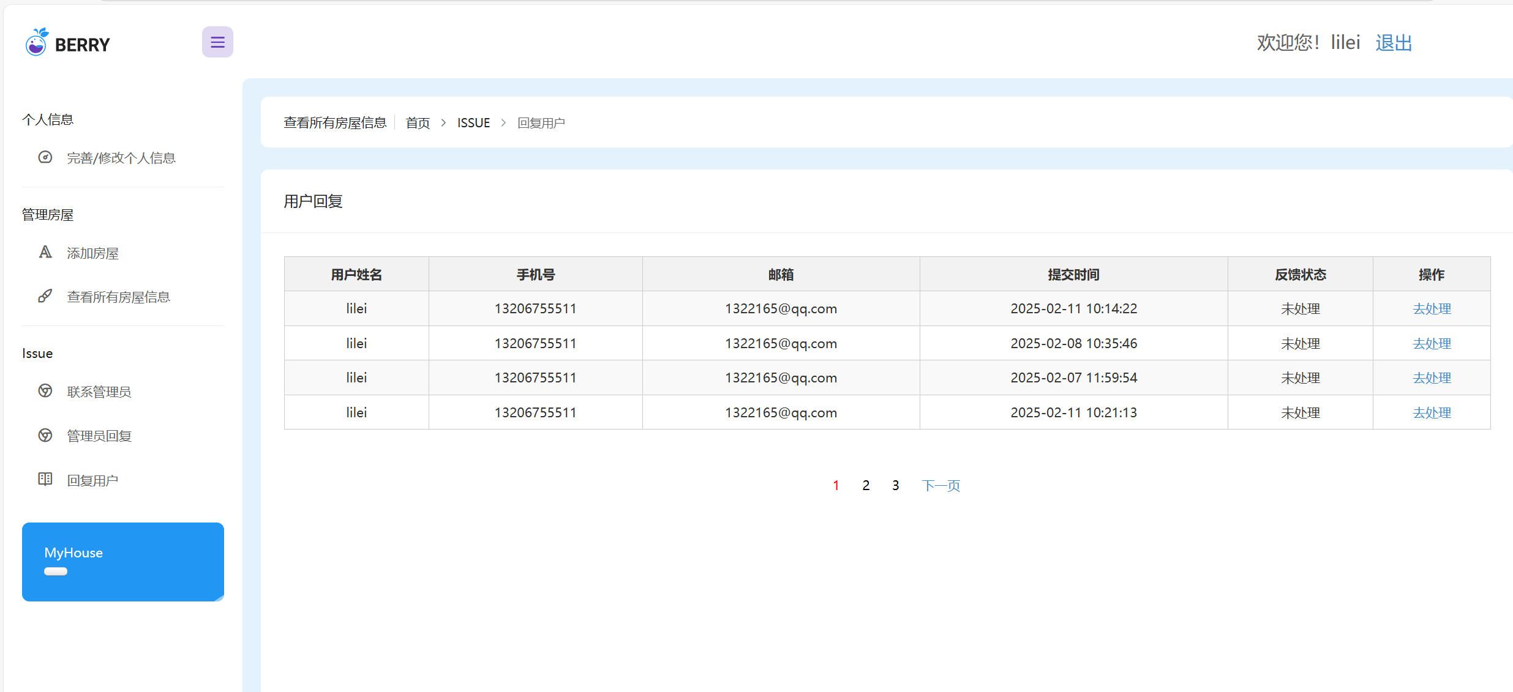
Task: Click the Berry logo icon
Action: (x=36, y=42)
